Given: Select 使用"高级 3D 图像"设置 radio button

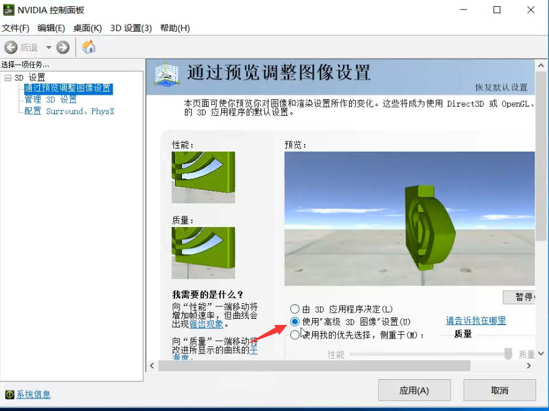Looking at the screenshot, I should point(295,322).
